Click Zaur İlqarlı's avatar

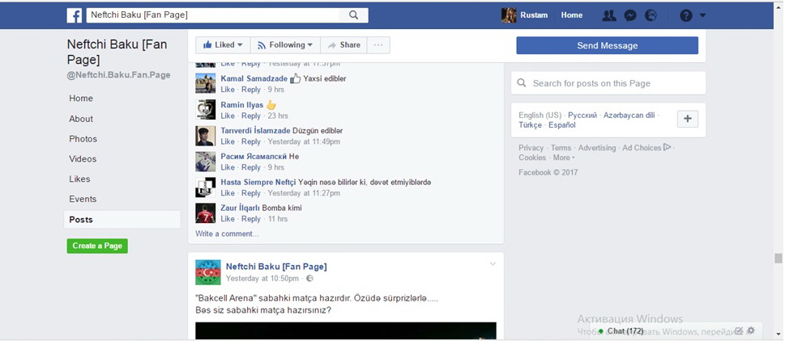[205, 213]
